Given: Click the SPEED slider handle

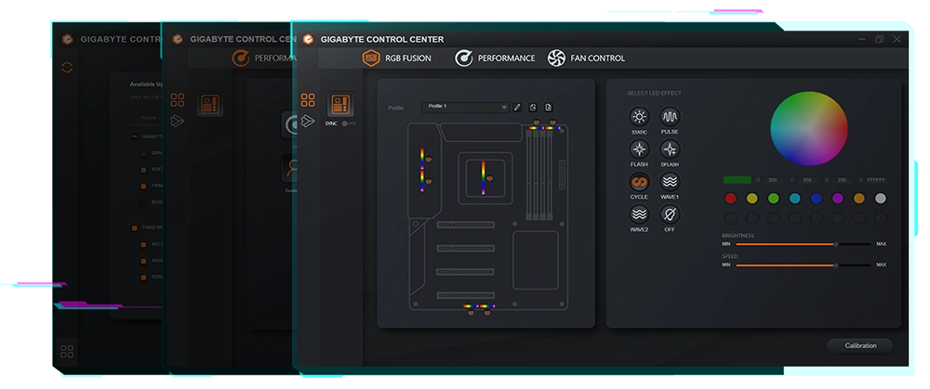Looking at the screenshot, I should click(836, 266).
